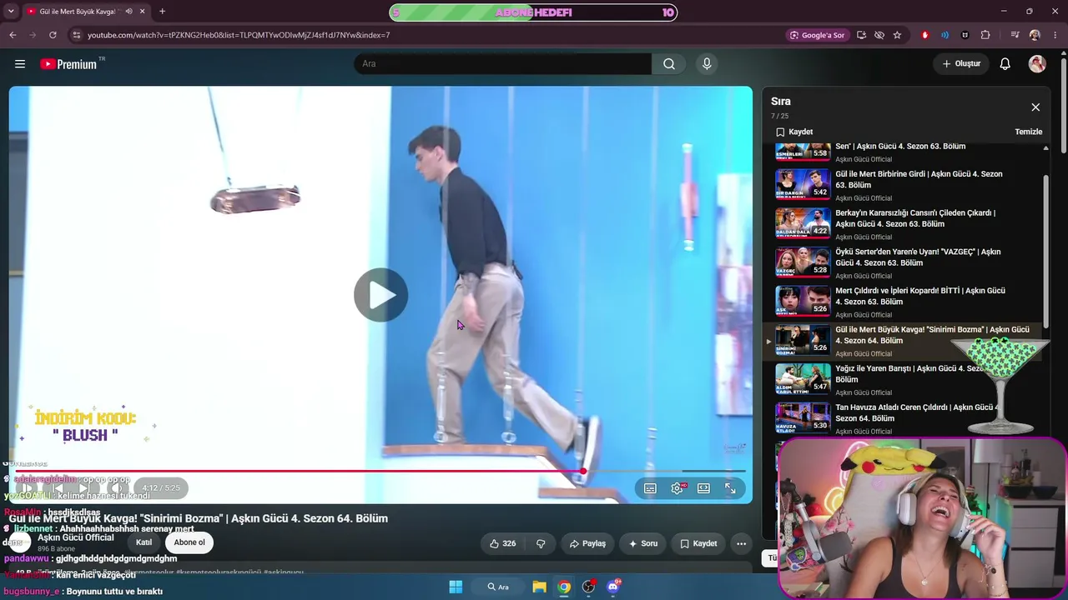Image resolution: width=1068 pixels, height=600 pixels.
Task: Open the Oluştur create menu
Action: pos(961,64)
